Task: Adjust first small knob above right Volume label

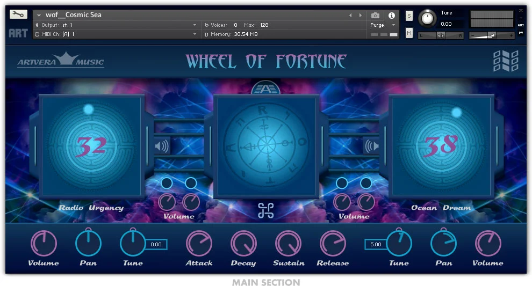Action: click(342, 202)
